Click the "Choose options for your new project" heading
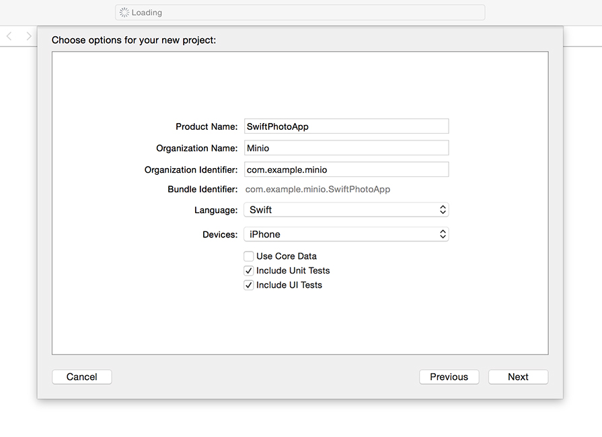Image resolution: width=602 pixels, height=437 pixels. click(x=134, y=40)
